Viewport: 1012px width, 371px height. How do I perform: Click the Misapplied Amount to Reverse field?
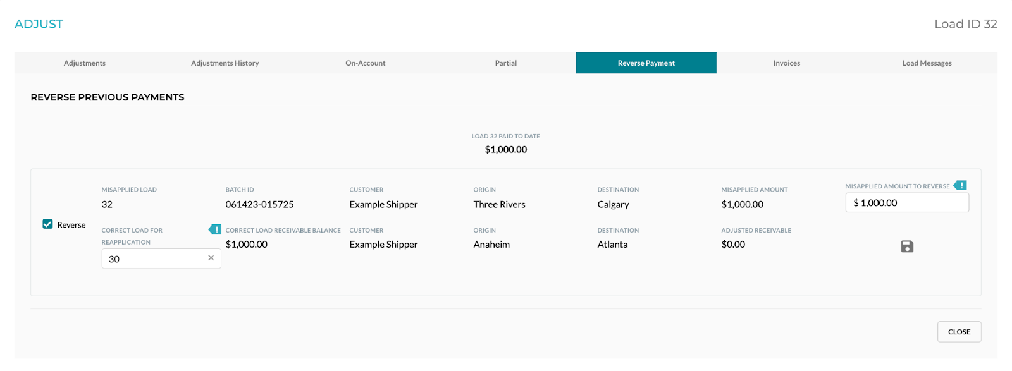tap(907, 203)
